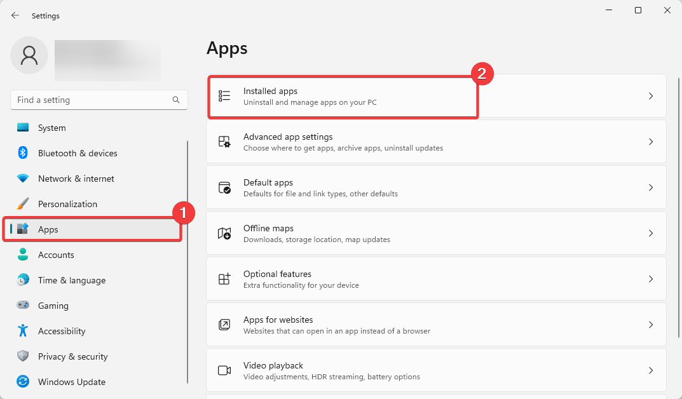The height and width of the screenshot is (399, 682).
Task: Click the Advanced app settings icon
Action: click(x=224, y=142)
